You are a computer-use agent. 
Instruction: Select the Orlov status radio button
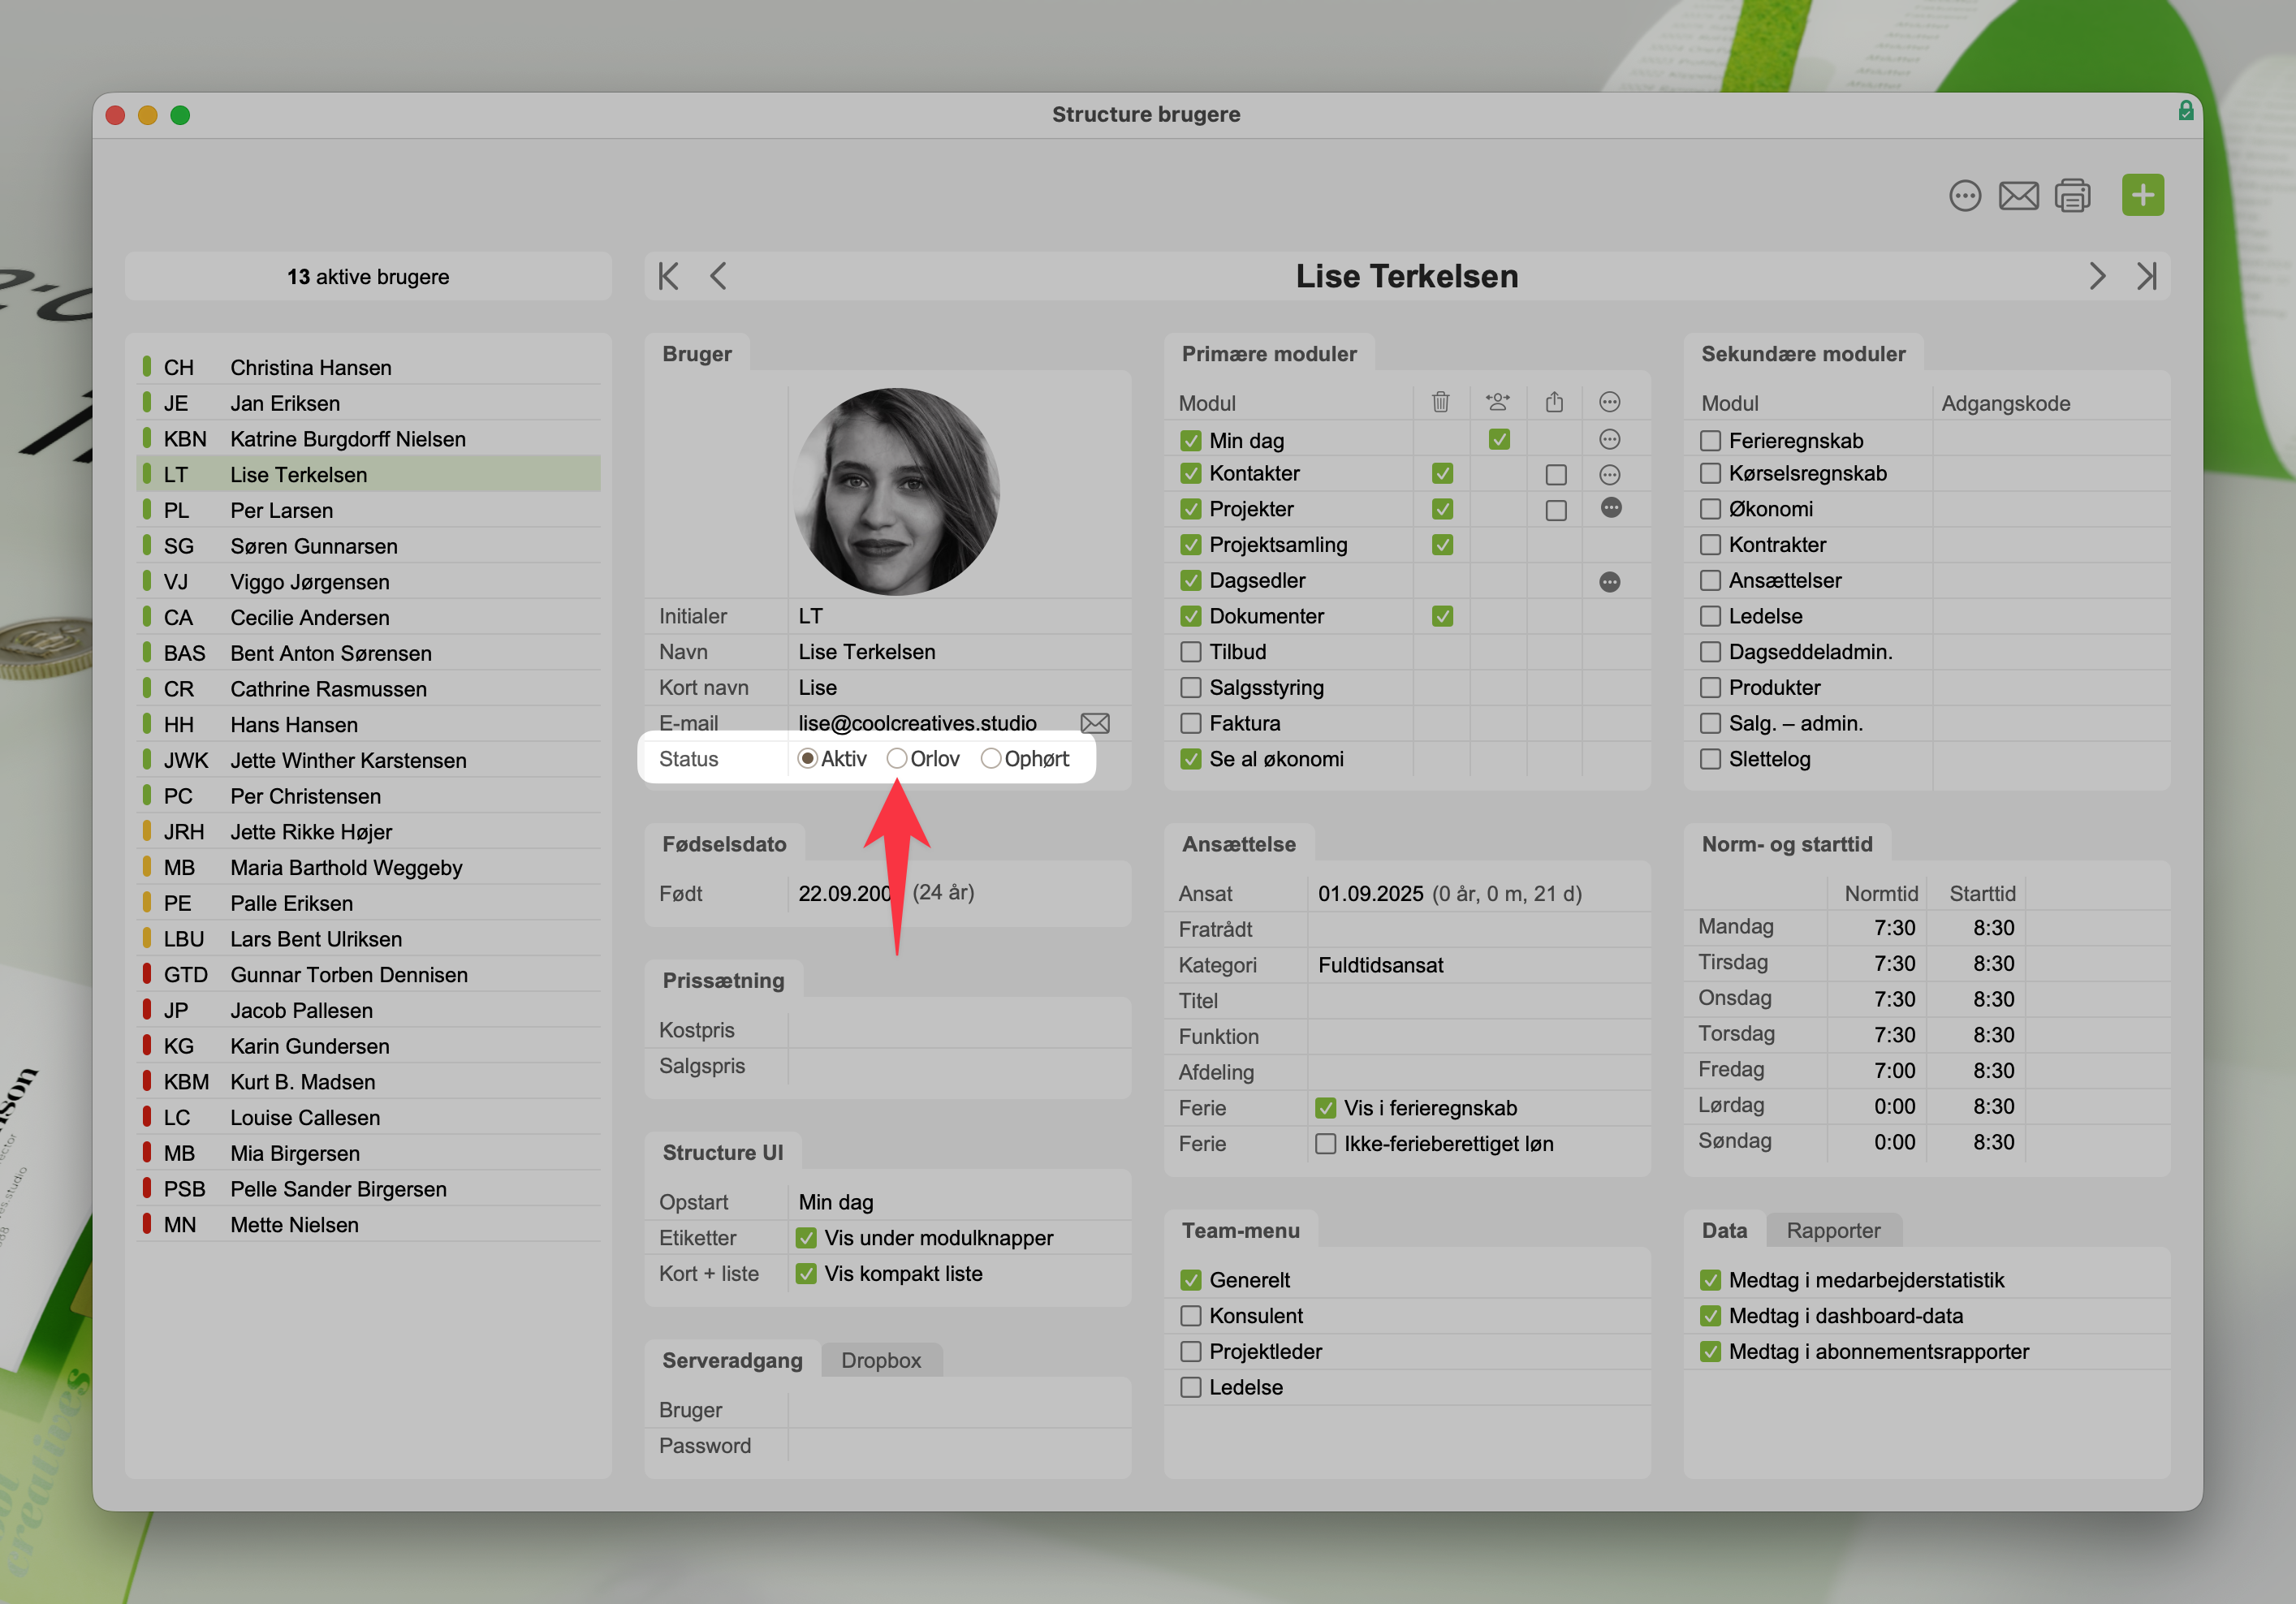[x=897, y=759]
